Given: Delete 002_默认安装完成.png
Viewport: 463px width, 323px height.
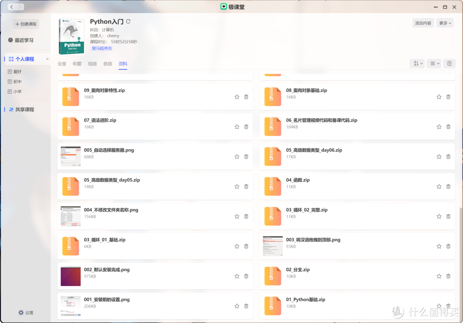Looking at the screenshot, I should pyautogui.click(x=246, y=276).
